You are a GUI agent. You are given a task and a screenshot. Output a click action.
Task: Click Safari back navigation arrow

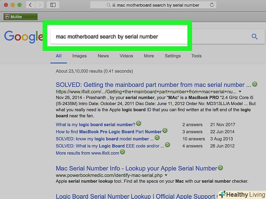click(x=31, y=5)
